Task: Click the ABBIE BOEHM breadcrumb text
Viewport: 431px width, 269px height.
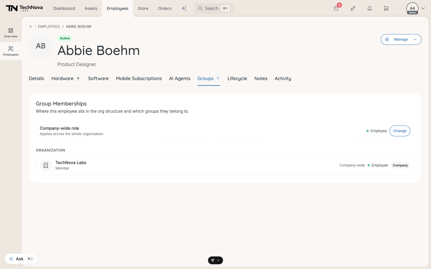Action: tap(79, 27)
